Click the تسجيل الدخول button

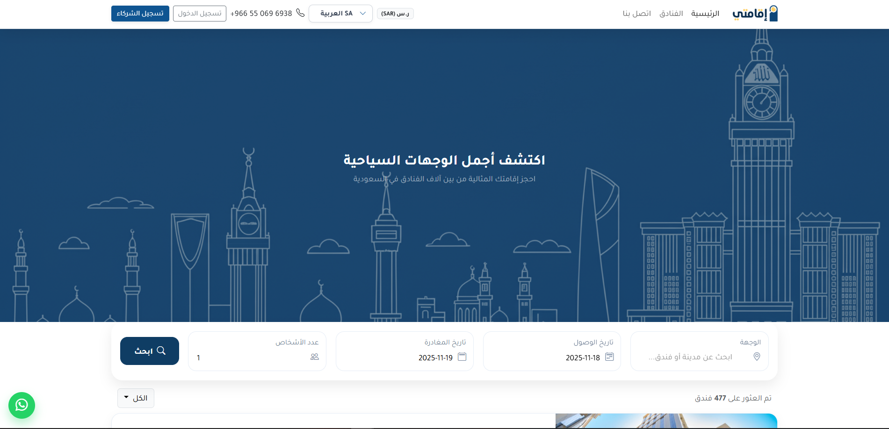(199, 13)
